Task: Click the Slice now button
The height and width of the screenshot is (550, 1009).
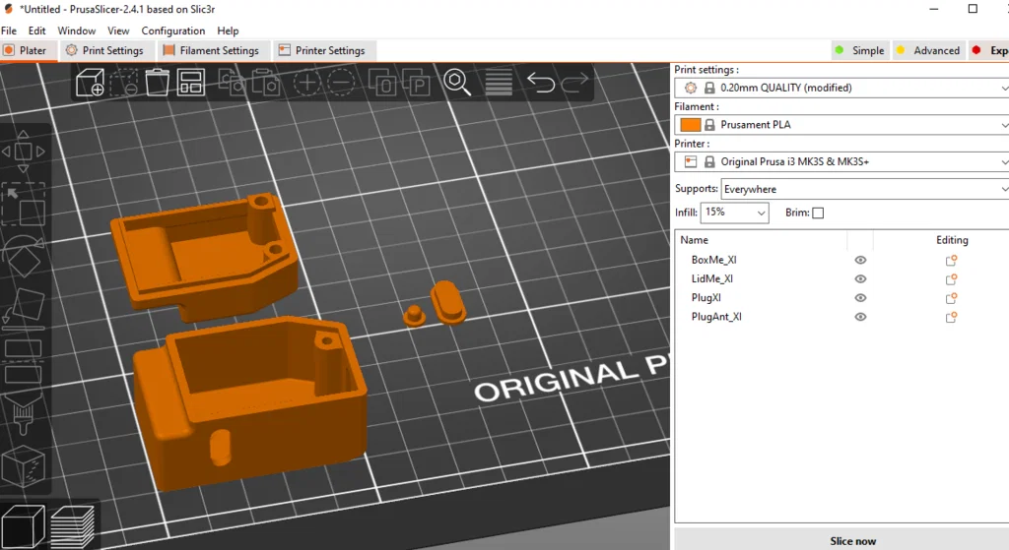Action: pyautogui.click(x=852, y=540)
